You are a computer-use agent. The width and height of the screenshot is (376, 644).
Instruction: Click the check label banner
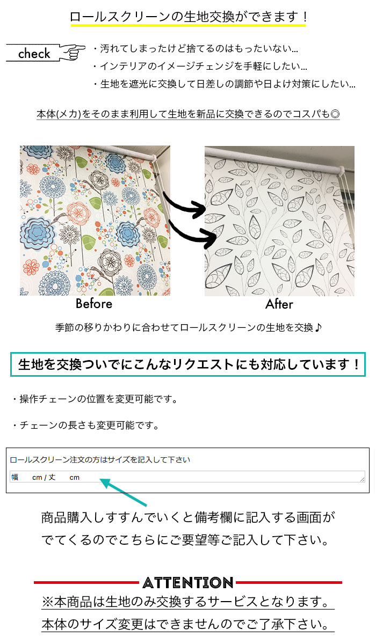pos(33,53)
